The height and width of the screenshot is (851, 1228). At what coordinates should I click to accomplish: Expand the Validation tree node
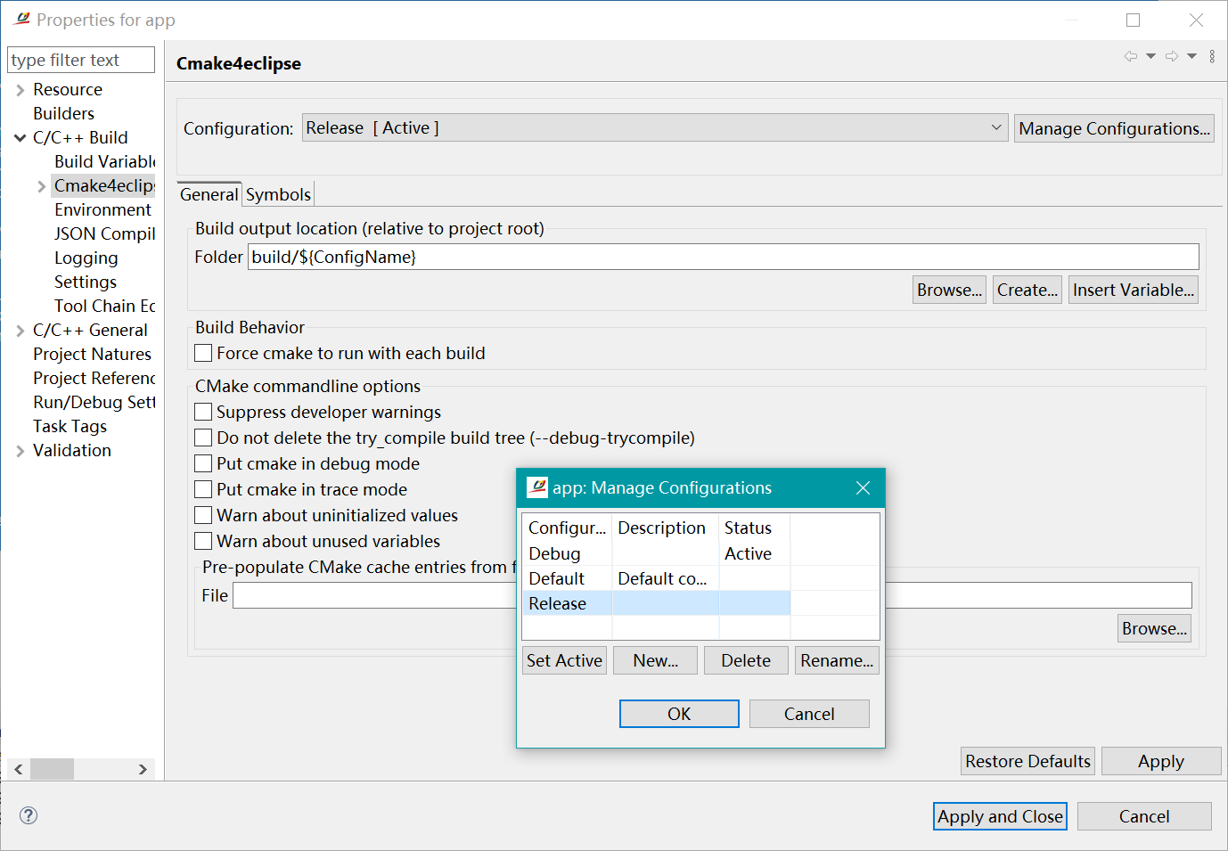tap(20, 451)
